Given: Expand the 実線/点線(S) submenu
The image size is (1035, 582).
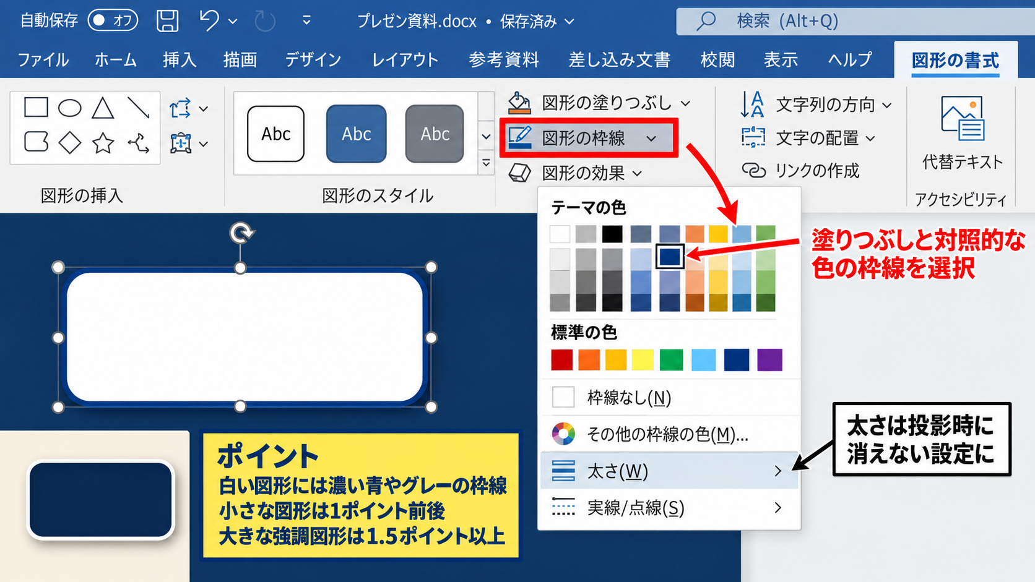Looking at the screenshot, I should coord(669,508).
